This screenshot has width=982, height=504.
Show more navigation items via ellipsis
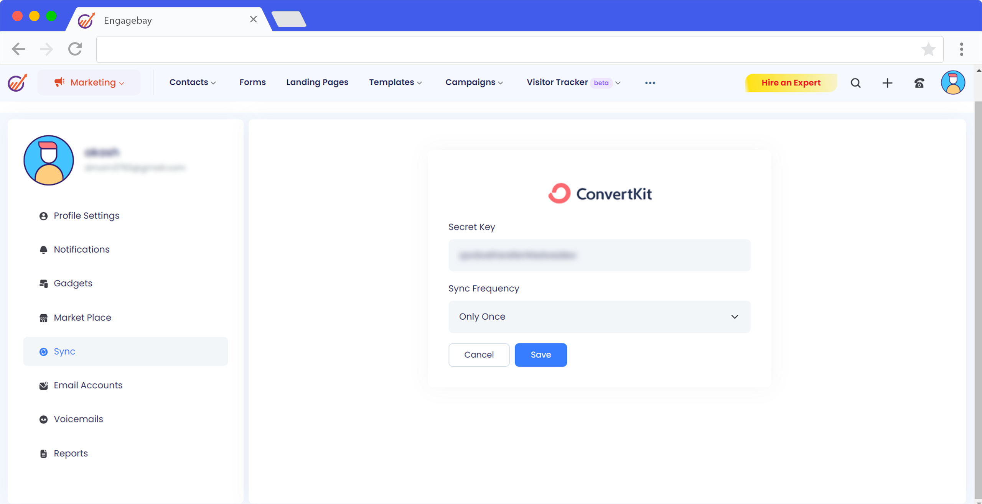click(650, 83)
